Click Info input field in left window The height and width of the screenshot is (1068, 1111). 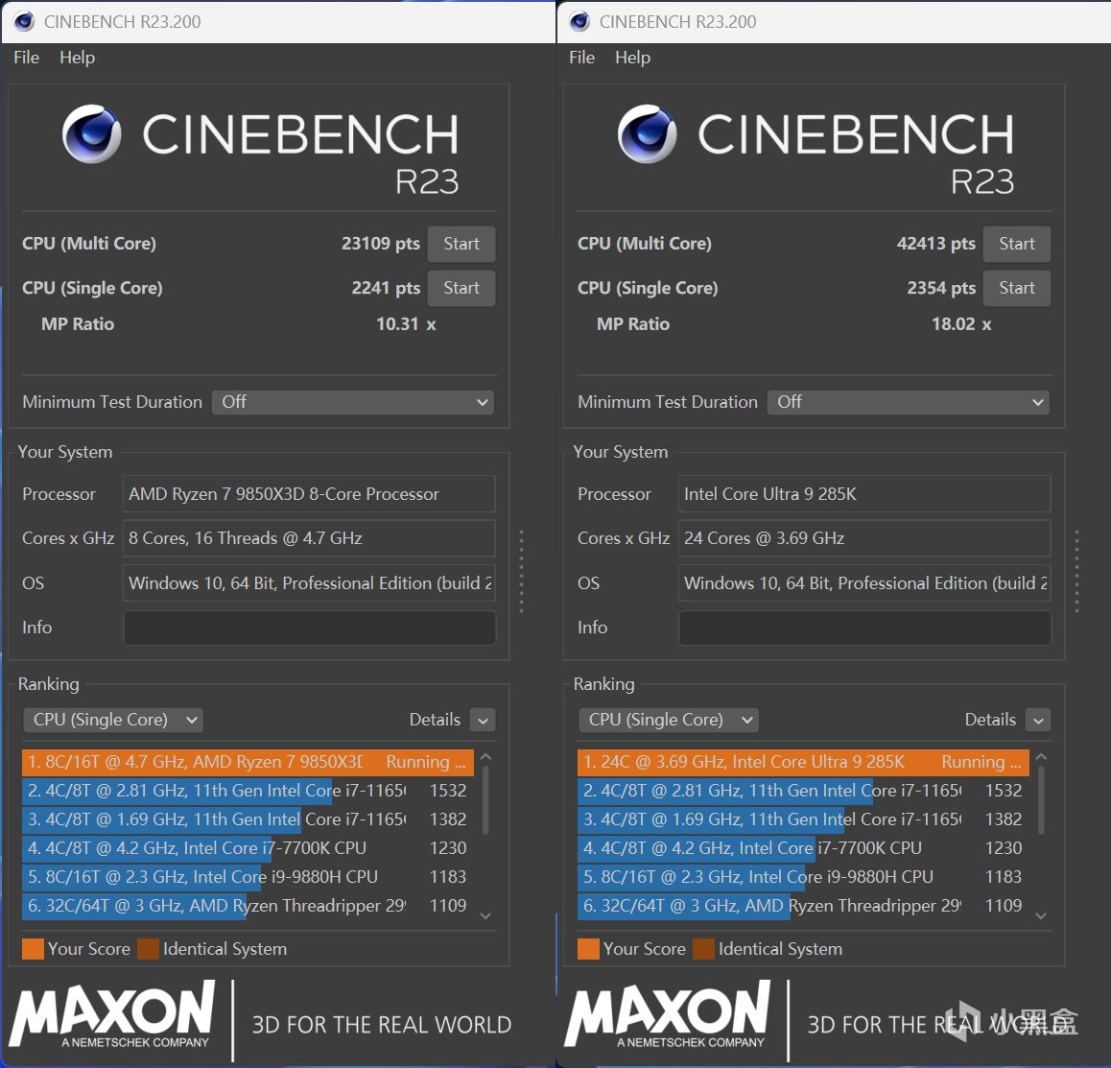click(x=310, y=628)
